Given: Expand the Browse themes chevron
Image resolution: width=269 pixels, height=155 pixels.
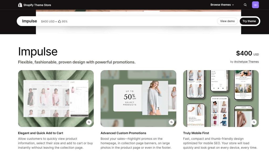Looking at the screenshot, I should tap(233, 5).
